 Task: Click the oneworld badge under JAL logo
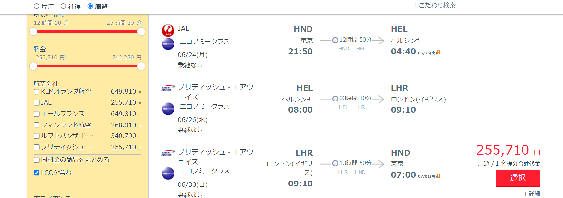(168, 44)
